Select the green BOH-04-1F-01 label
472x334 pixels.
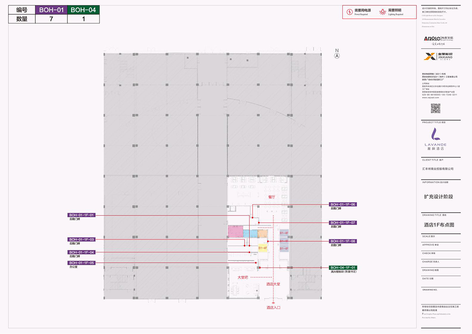pos(343,267)
